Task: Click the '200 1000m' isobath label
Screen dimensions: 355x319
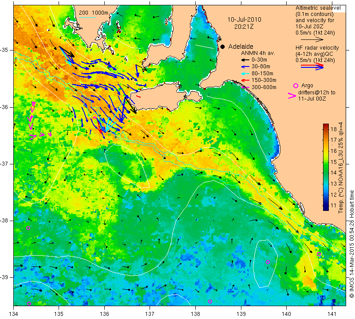Action: [x=94, y=13]
